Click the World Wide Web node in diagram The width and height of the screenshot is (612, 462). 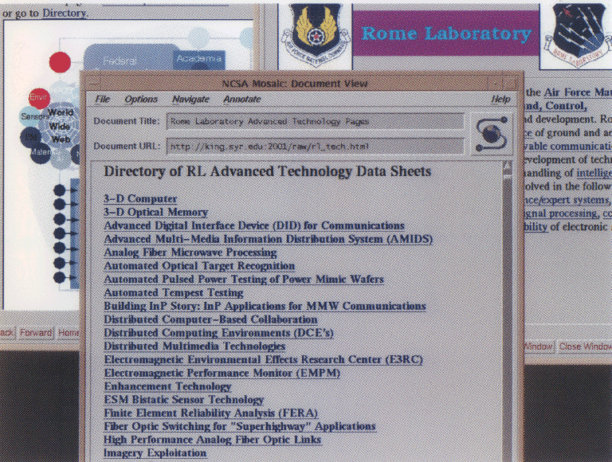click(x=60, y=126)
